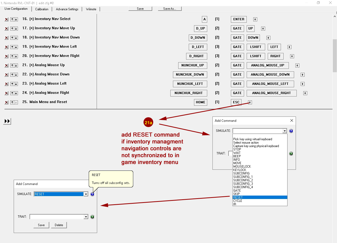Switch to the Calibration tab

[x=42, y=9]
